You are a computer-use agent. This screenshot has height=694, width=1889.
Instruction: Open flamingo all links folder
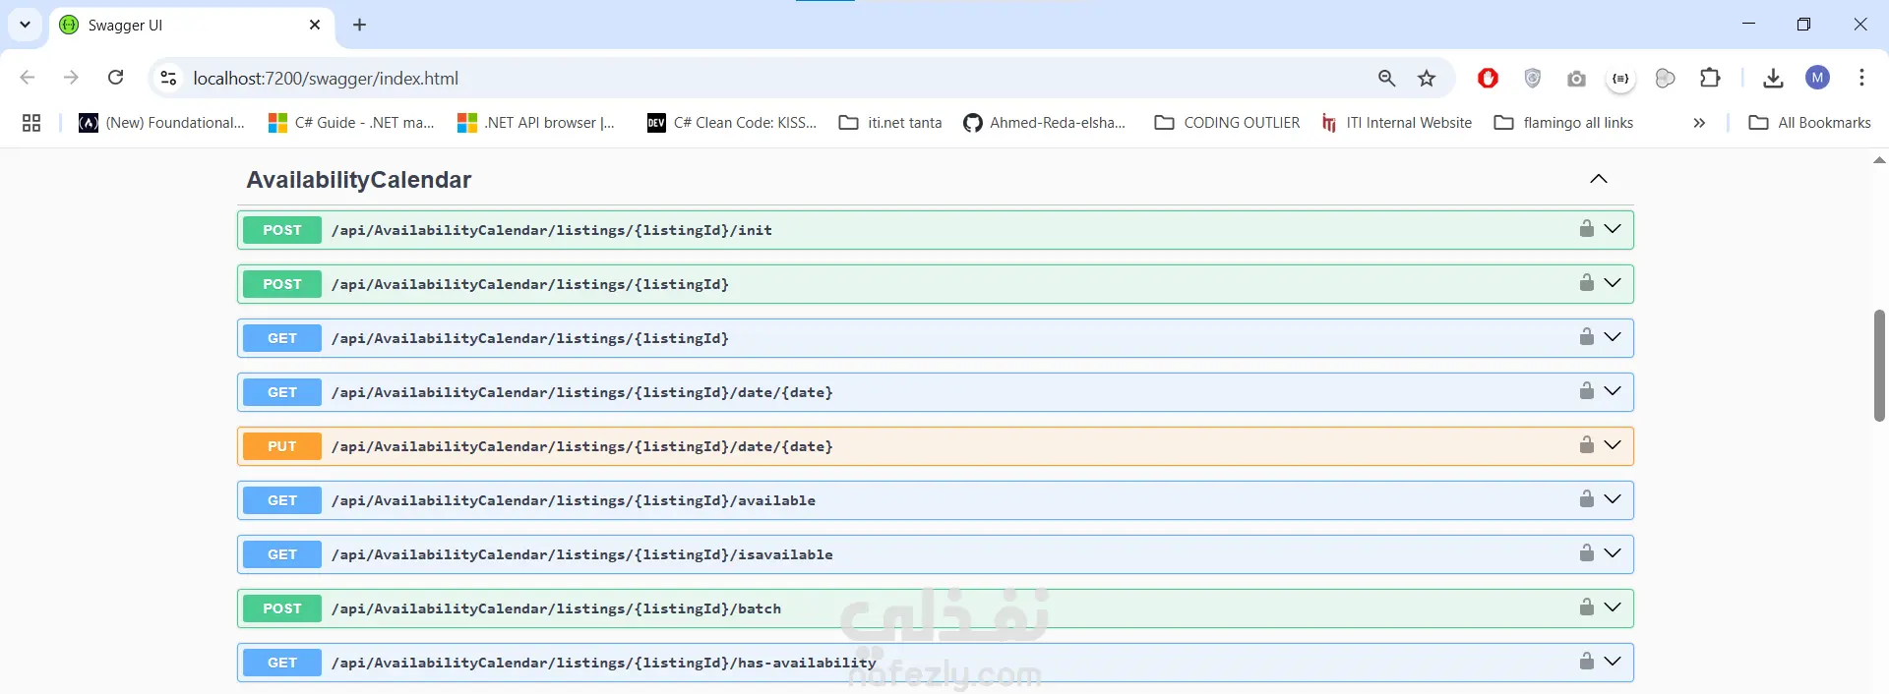pyautogui.click(x=1564, y=123)
